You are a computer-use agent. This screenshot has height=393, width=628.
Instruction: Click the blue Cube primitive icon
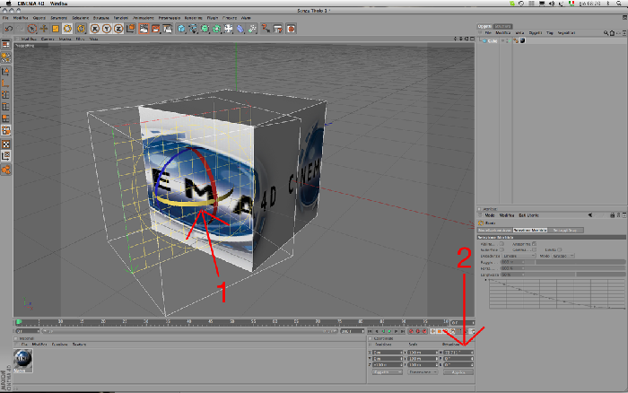tap(181, 29)
